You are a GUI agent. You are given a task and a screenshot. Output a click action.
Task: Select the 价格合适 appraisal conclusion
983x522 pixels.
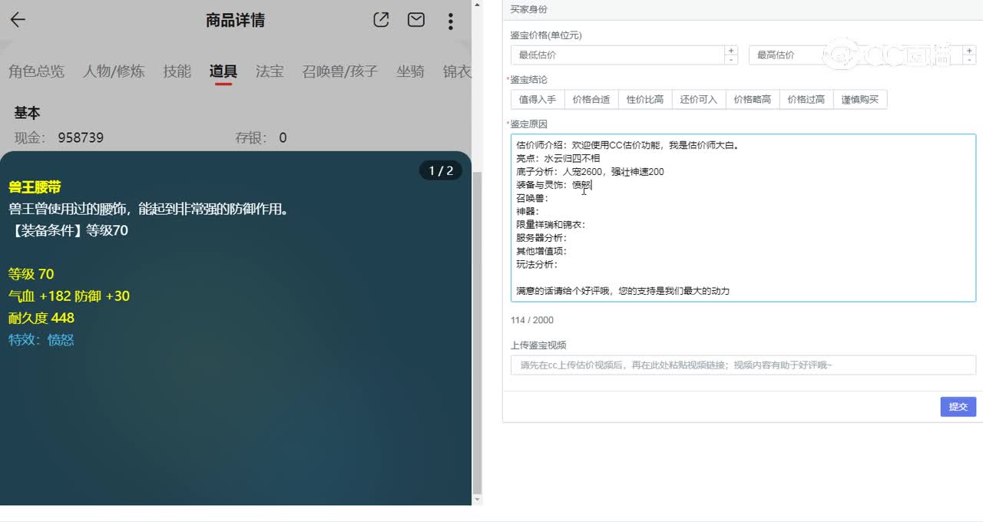(591, 99)
